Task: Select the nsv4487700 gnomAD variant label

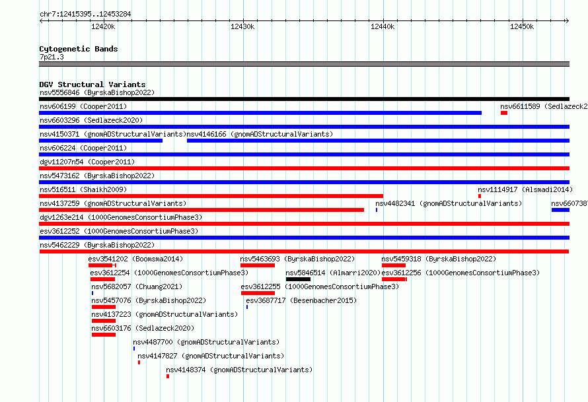Action: pos(206,342)
